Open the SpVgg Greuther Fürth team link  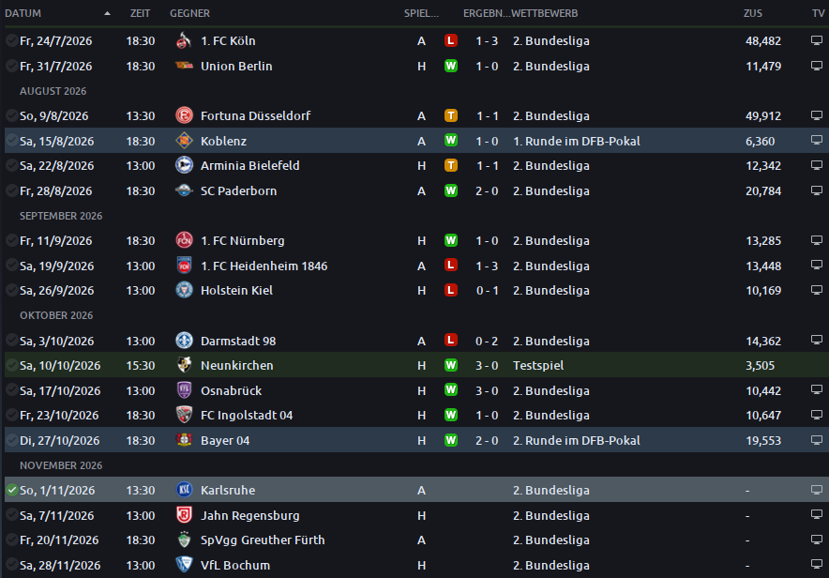(263, 540)
